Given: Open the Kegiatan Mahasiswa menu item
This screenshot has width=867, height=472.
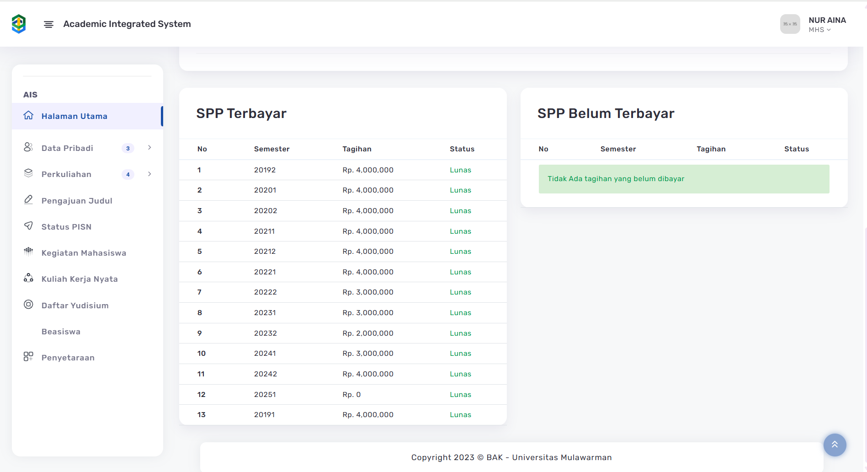Looking at the screenshot, I should point(84,253).
